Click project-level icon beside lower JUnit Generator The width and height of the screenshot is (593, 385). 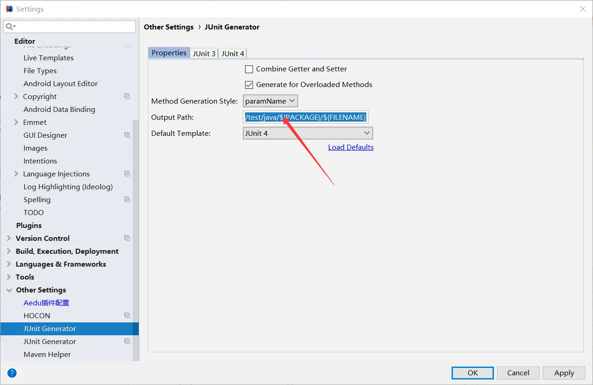tap(127, 341)
